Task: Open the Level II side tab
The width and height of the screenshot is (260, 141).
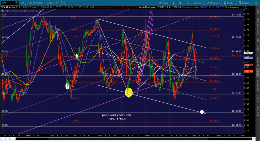Action: 258,98
